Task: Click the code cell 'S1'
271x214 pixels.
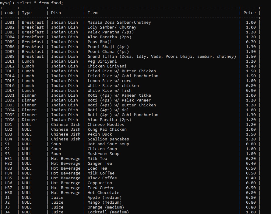Action: click(x=7, y=144)
